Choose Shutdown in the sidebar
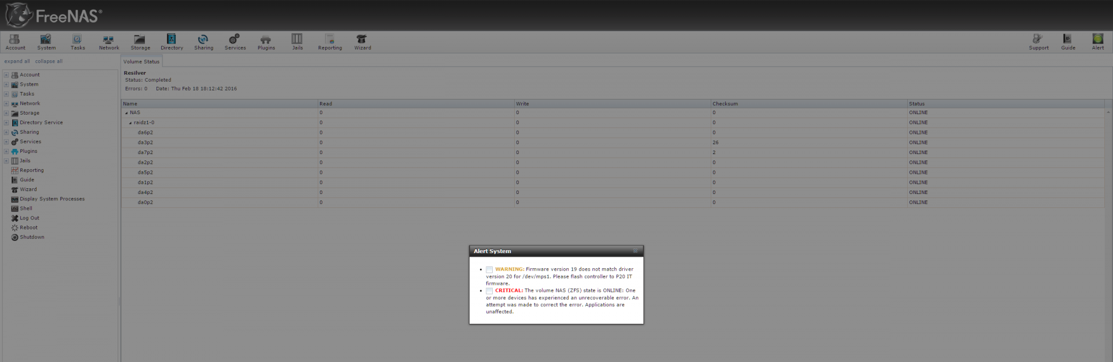This screenshot has width=1113, height=362. 27,237
